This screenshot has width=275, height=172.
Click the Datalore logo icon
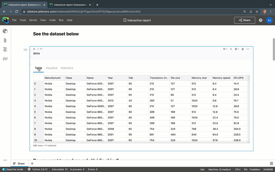pyautogui.click(x=6, y=20)
